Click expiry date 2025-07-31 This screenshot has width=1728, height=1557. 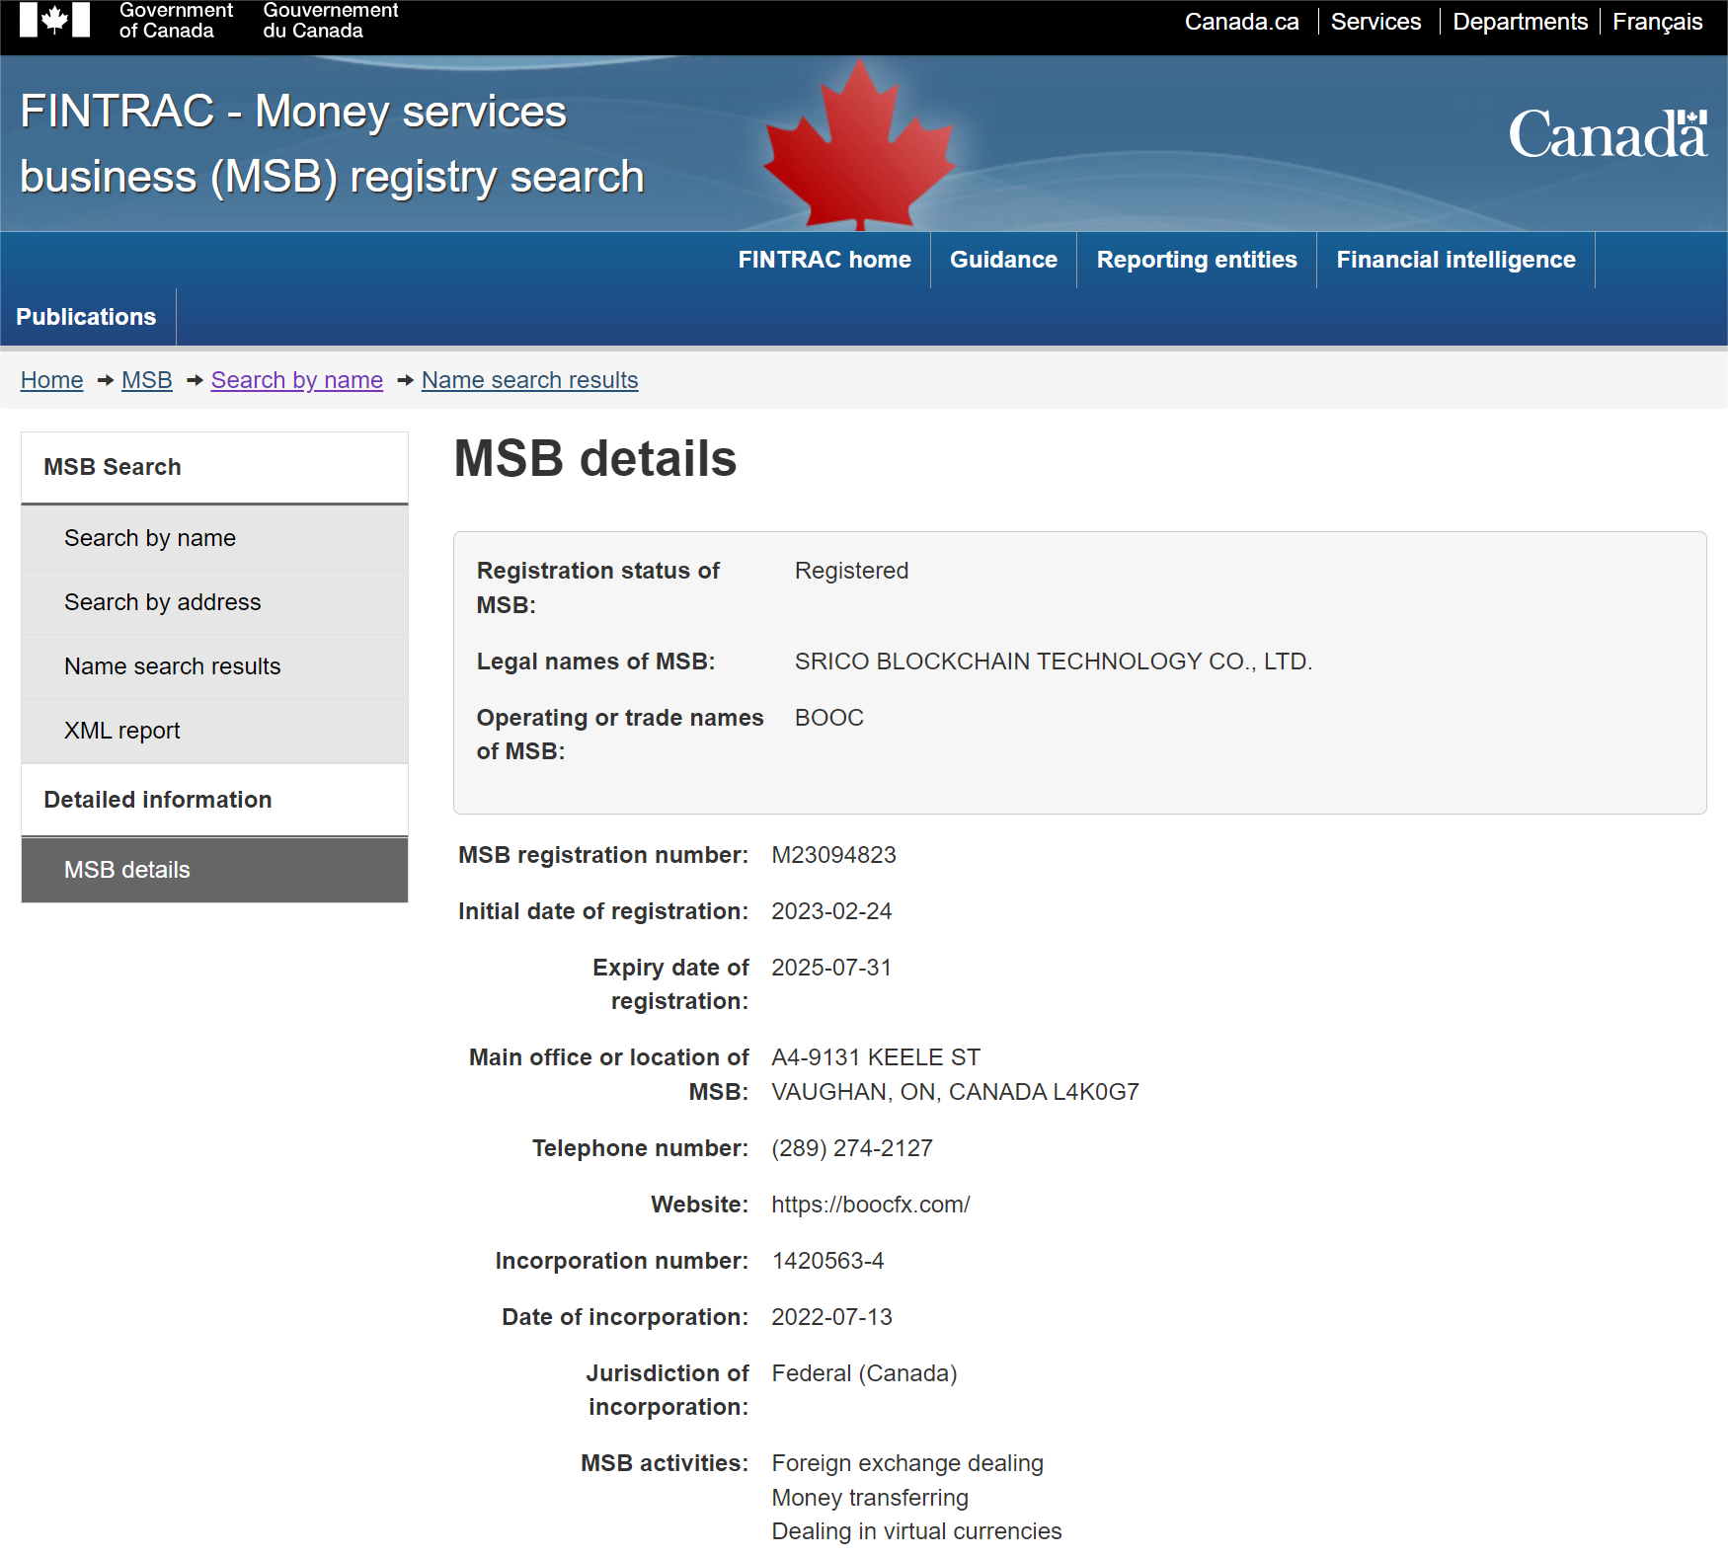pyautogui.click(x=831, y=968)
